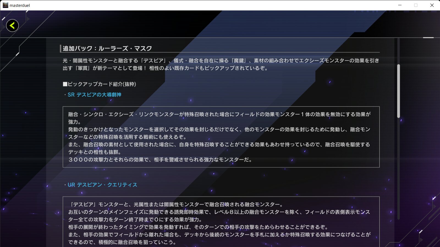
Task: Click the line starting 光・闇属性モンスターと融合する
Action: (221, 61)
